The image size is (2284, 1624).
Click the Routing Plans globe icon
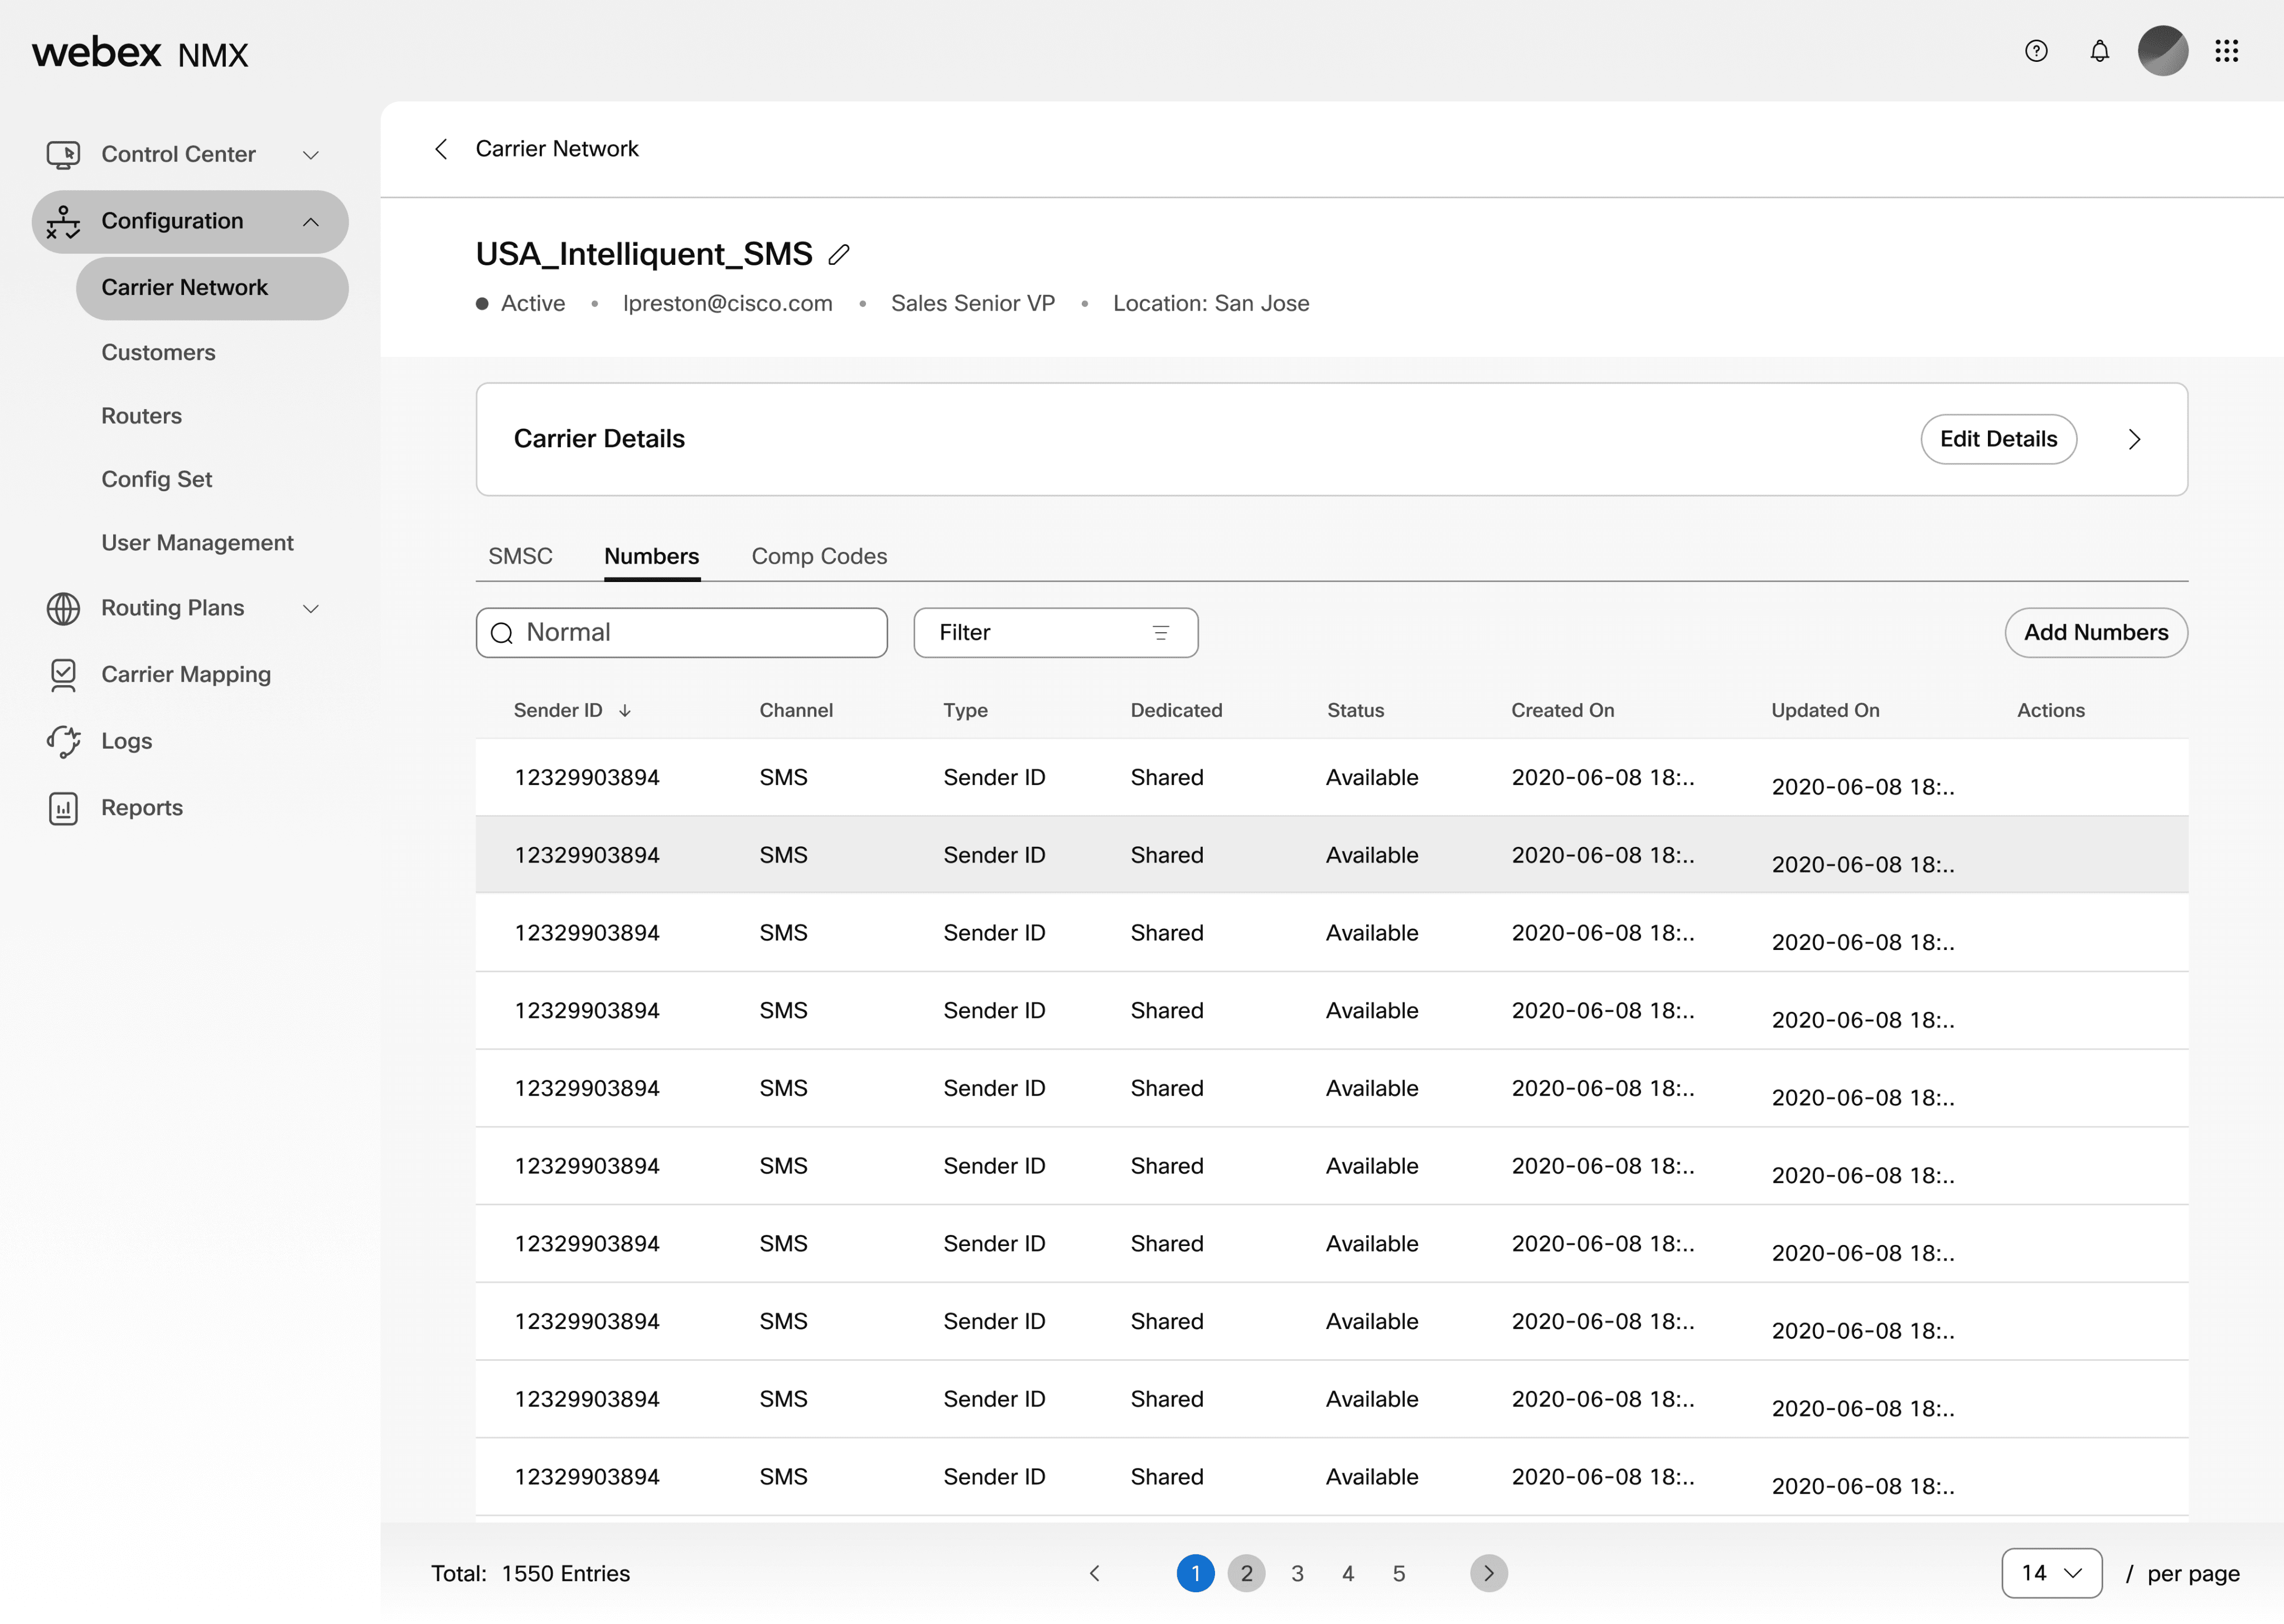click(63, 609)
